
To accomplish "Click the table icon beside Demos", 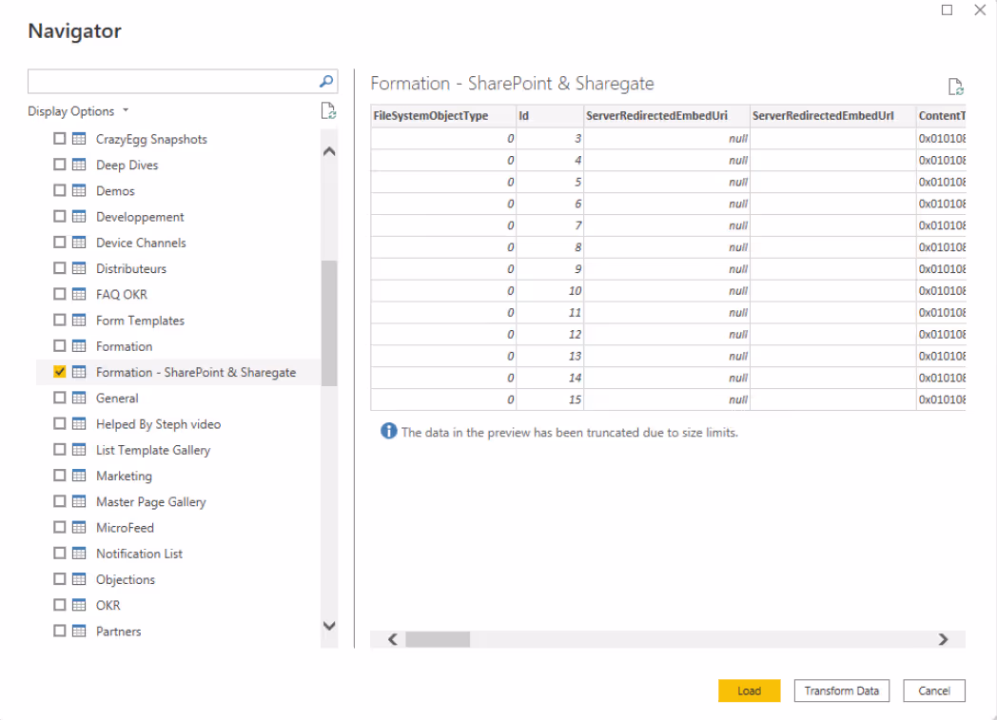I will (79, 190).
